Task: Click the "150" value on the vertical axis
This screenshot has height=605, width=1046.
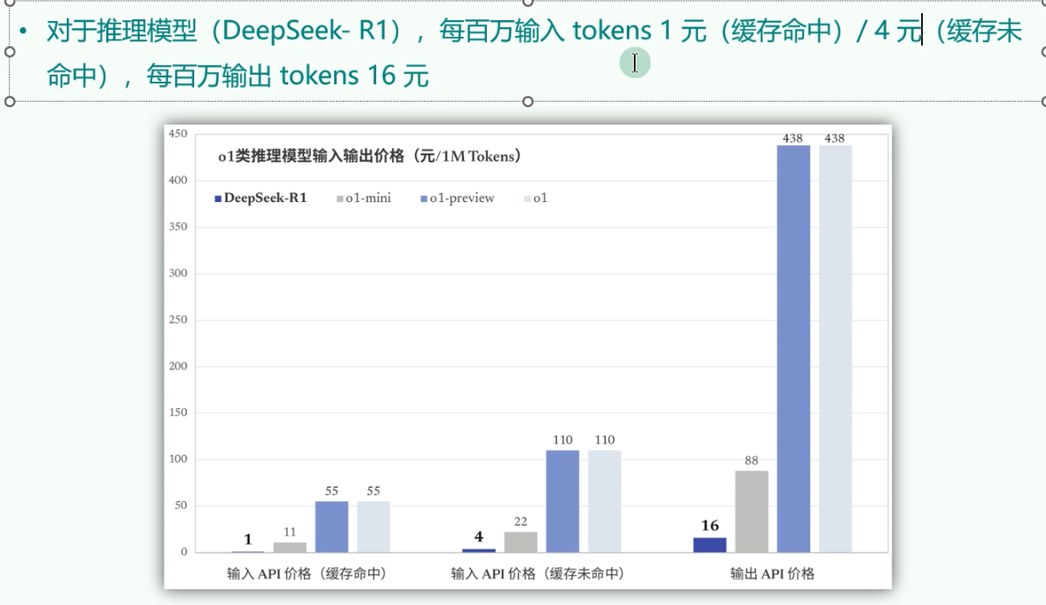Action: tap(178, 413)
